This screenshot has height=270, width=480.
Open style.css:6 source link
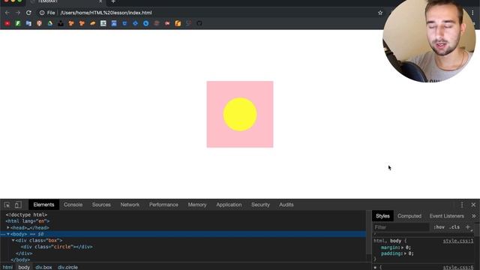[x=458, y=267]
